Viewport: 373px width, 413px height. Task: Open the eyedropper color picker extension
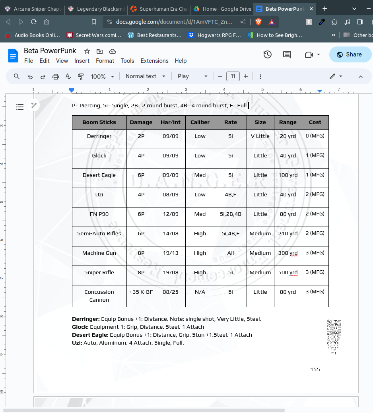(322, 22)
